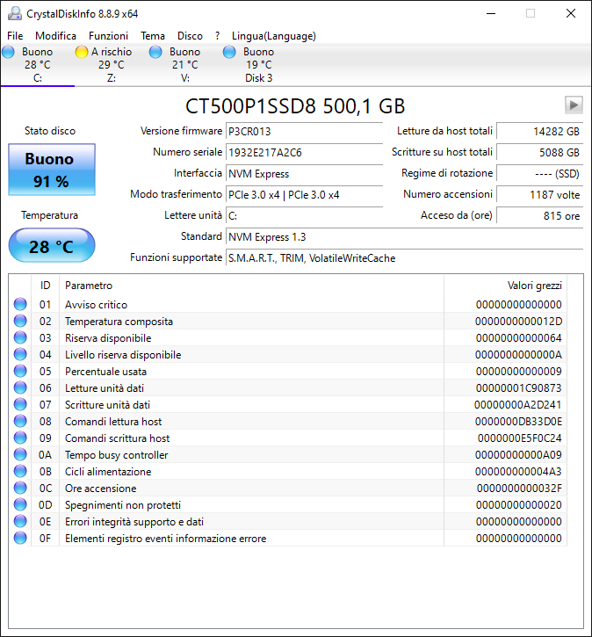Open the Lingua(Language) menu

pyautogui.click(x=274, y=36)
